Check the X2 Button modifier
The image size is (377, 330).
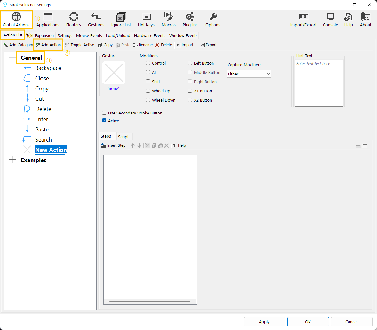pos(190,100)
